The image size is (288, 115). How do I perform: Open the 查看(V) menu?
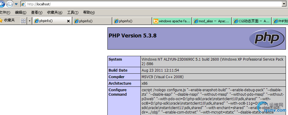[x=37, y=12]
